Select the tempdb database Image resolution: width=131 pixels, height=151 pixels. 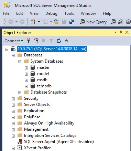[44, 86]
